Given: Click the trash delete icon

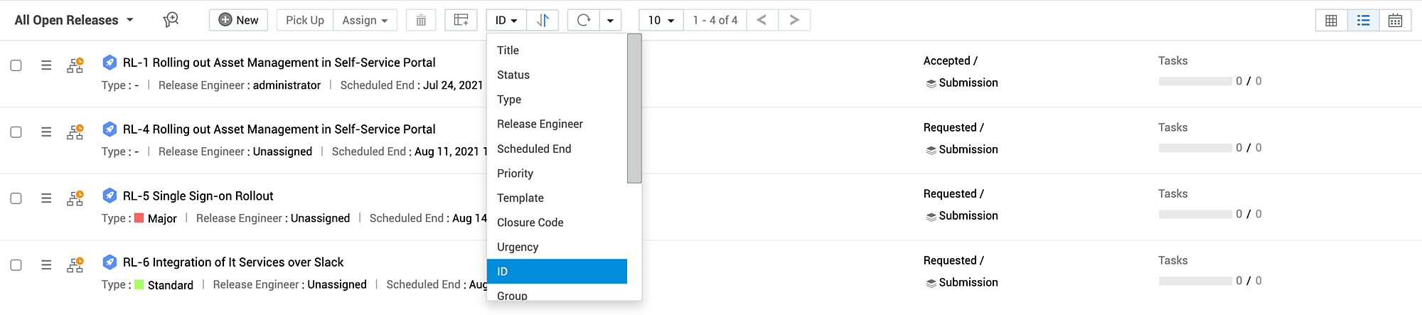Looking at the screenshot, I should coord(421,20).
